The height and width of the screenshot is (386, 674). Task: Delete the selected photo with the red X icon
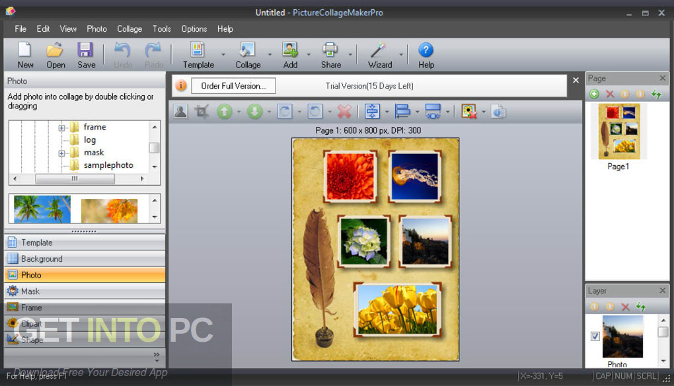tap(343, 111)
